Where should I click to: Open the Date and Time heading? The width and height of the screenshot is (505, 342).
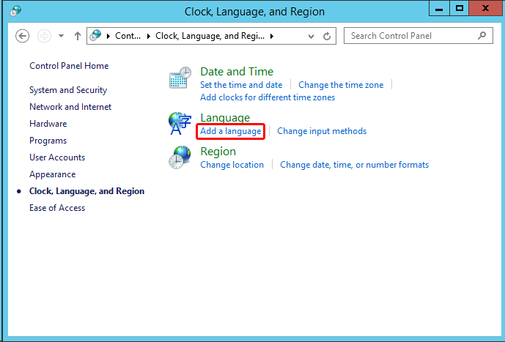tap(237, 72)
